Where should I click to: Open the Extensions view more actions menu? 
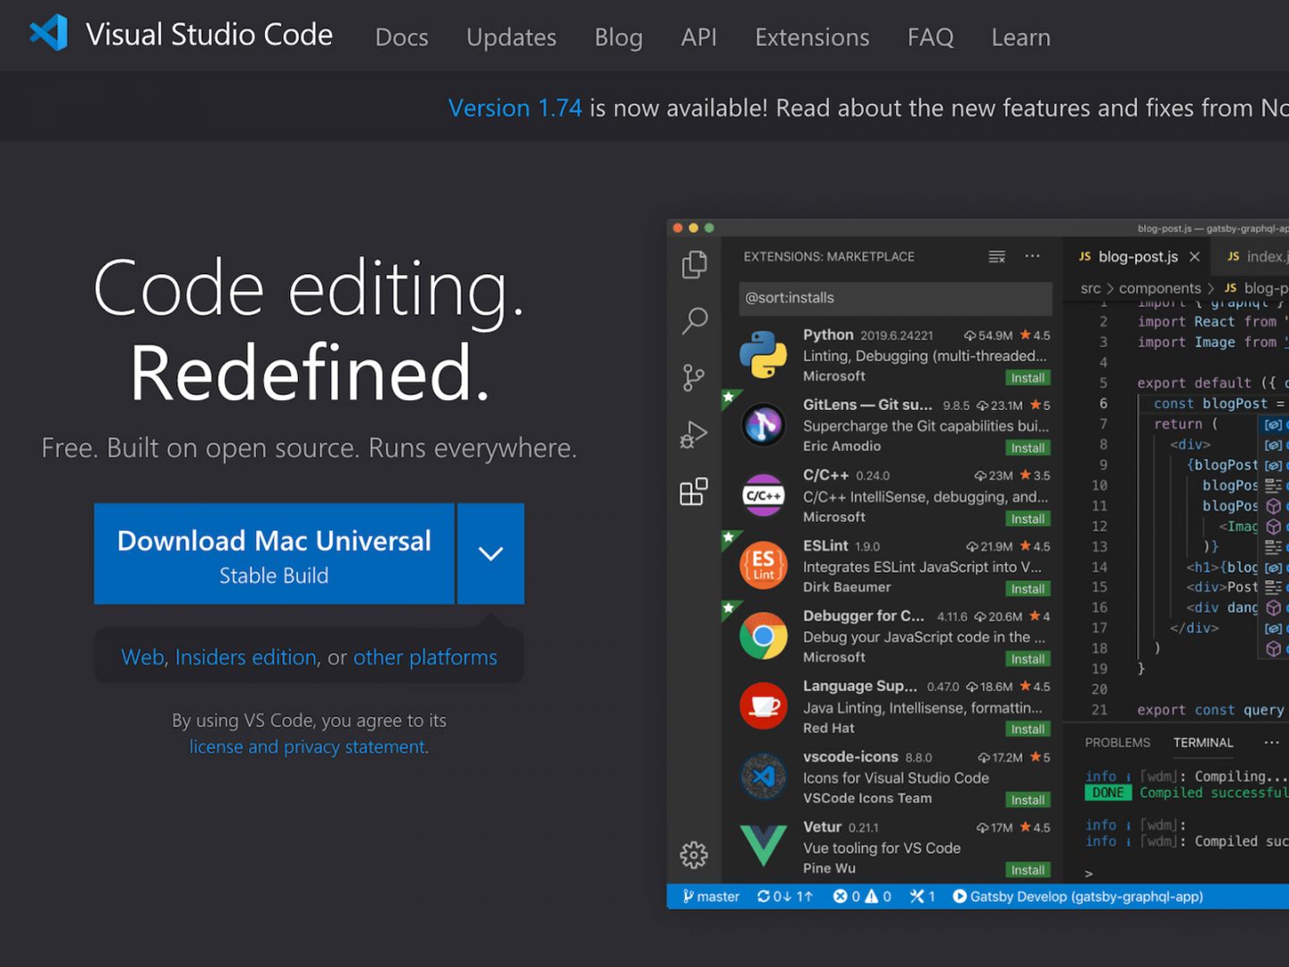pos(1033,256)
